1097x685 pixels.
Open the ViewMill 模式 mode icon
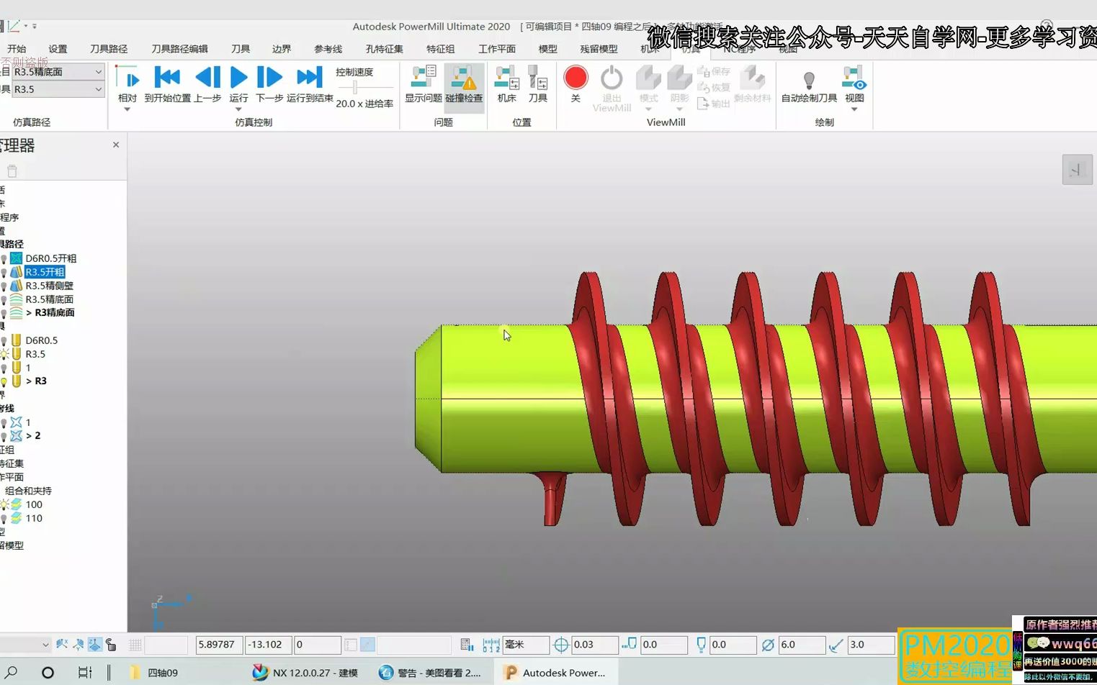pos(648,77)
